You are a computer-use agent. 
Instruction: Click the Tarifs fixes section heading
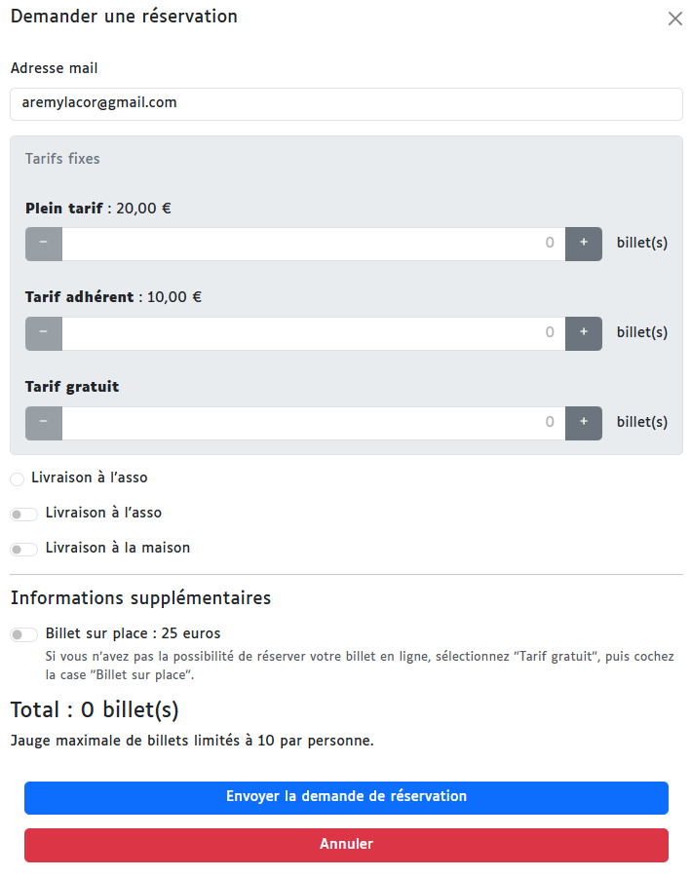(62, 159)
